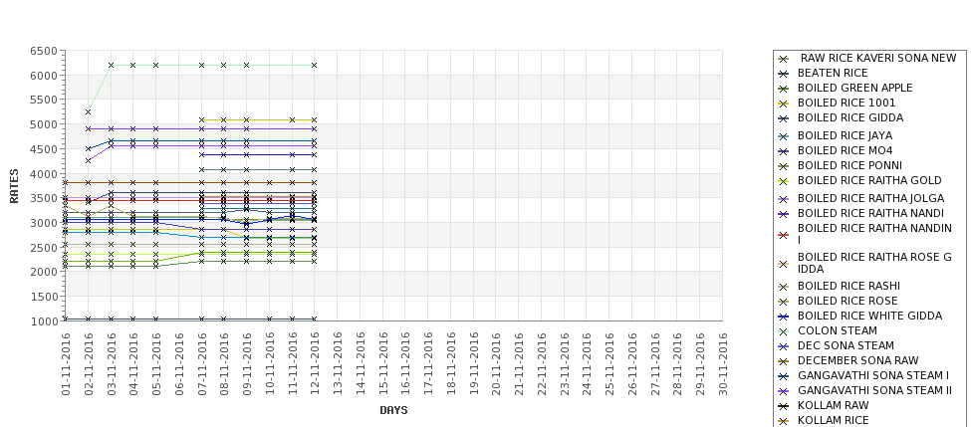Click the 01-11-2016 date label
This screenshot has width=971, height=427.
pos(66,364)
